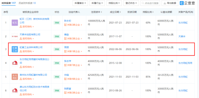This screenshot has height=98, width=199.
Task: Click 东方雨虹 link in 惠州 row
Action: click(183, 77)
